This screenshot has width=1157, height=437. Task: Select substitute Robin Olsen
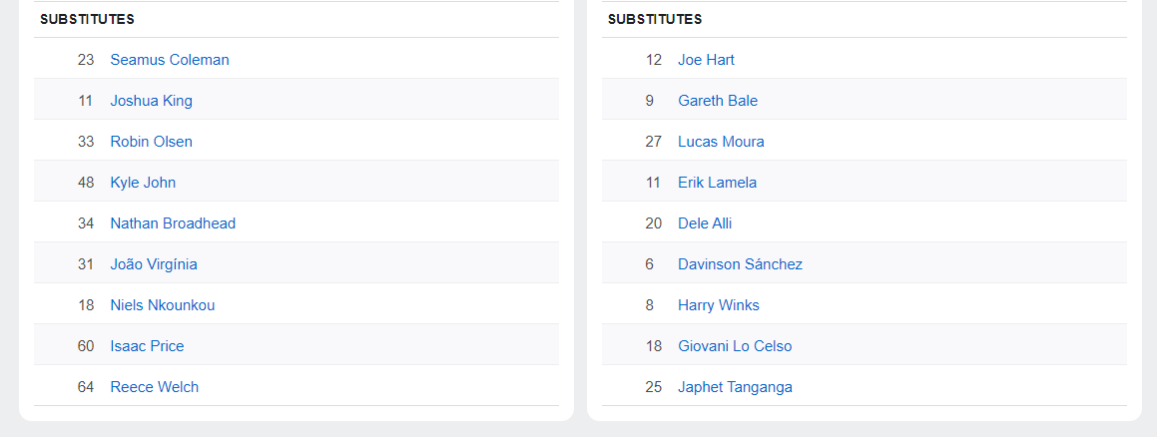[151, 142]
